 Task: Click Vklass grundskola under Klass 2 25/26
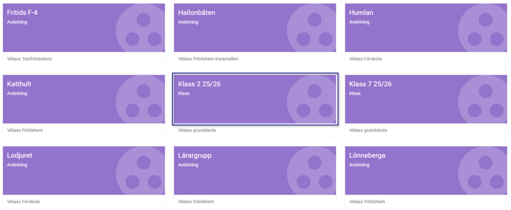(x=197, y=130)
